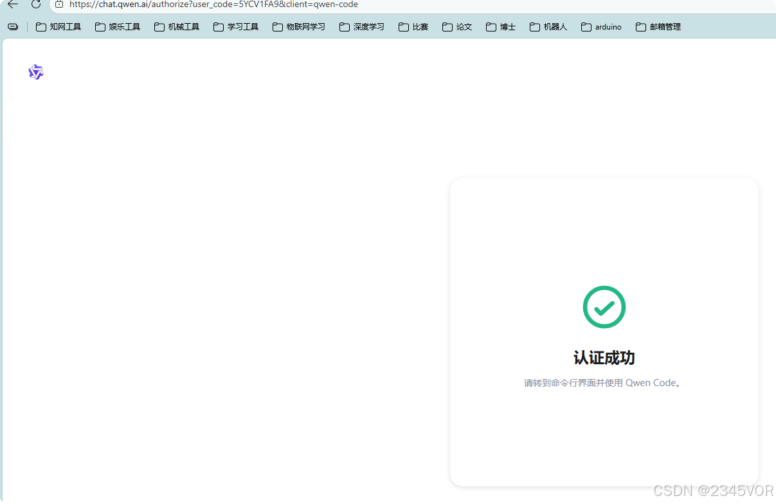Open the reading mode icon left of bookmarks

[13, 26]
